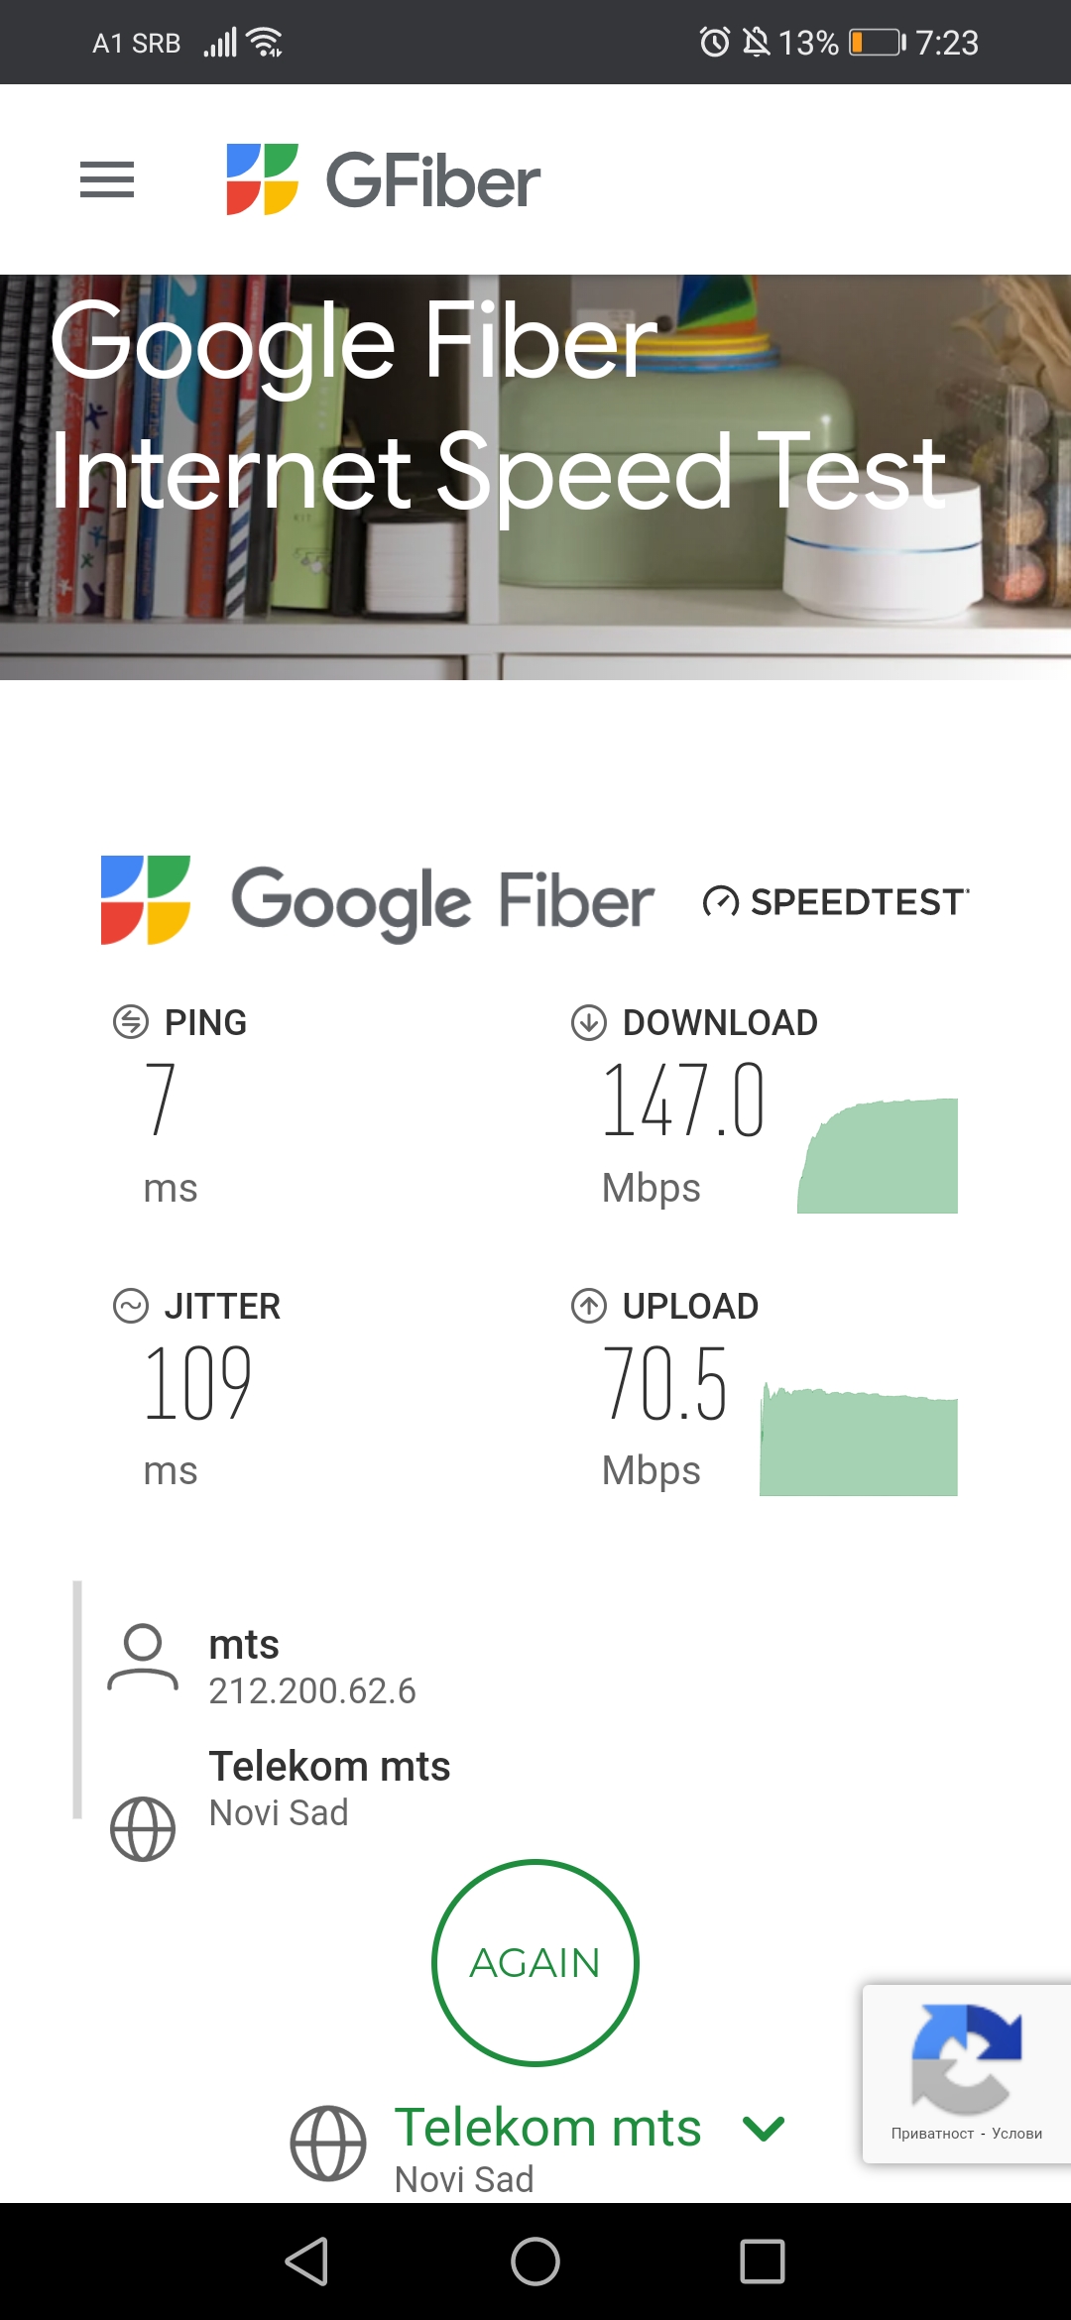1071x2320 pixels.
Task: Expand the Telekom mts server dropdown chevron
Action: [x=764, y=2128]
